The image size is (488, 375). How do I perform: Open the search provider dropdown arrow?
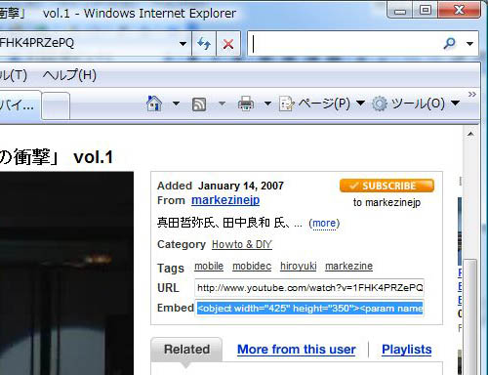pos(469,43)
